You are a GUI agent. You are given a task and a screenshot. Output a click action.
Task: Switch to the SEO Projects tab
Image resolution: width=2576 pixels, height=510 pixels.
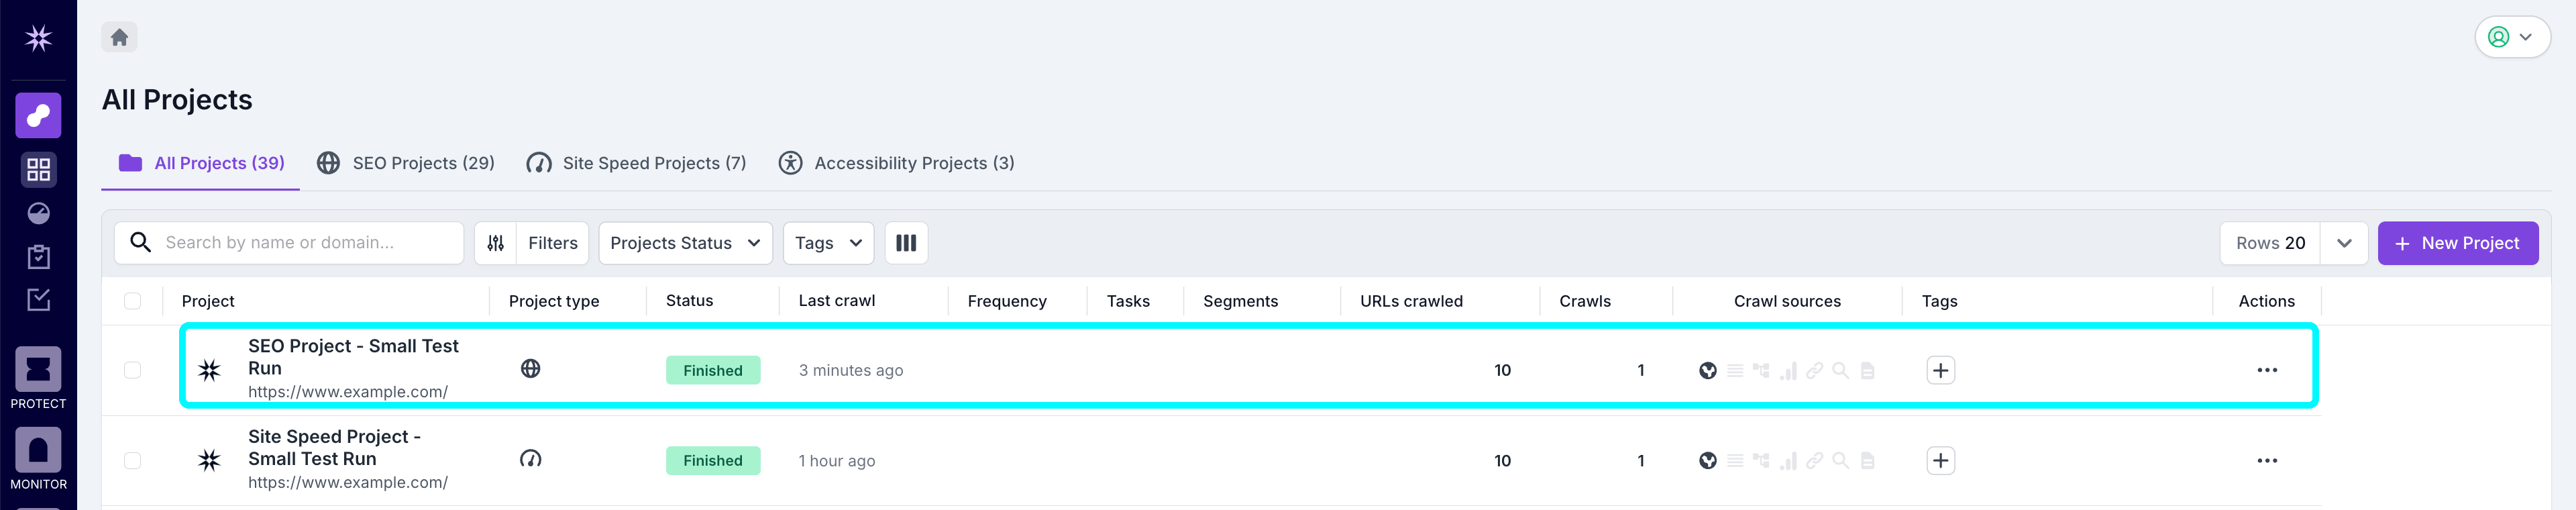tap(406, 162)
